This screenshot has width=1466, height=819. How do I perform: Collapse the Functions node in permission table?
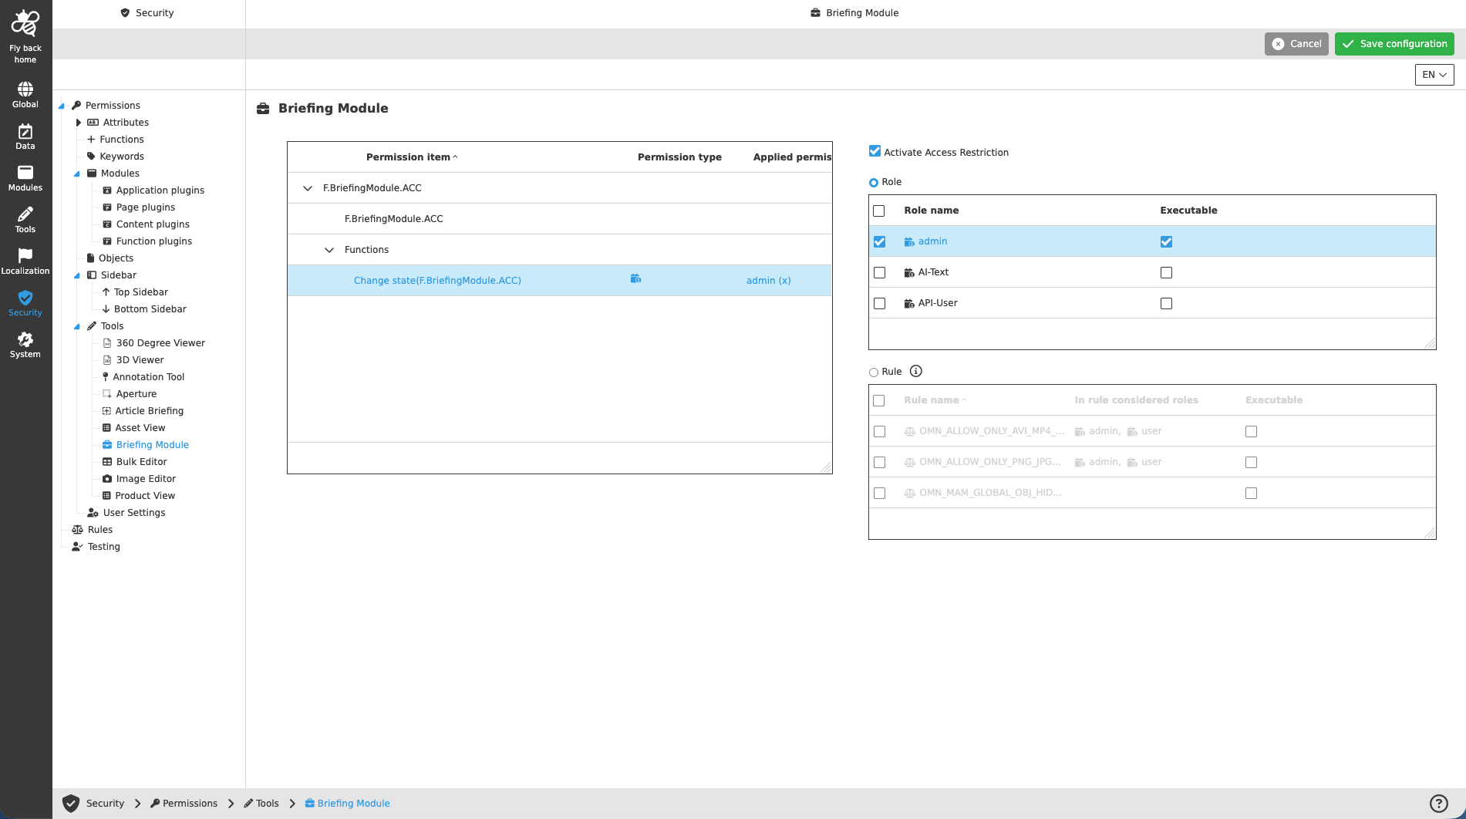[329, 249]
